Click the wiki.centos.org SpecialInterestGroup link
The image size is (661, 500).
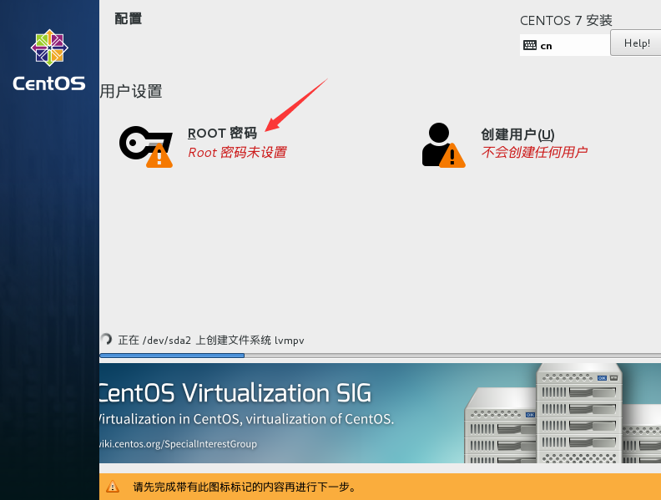coord(178,444)
